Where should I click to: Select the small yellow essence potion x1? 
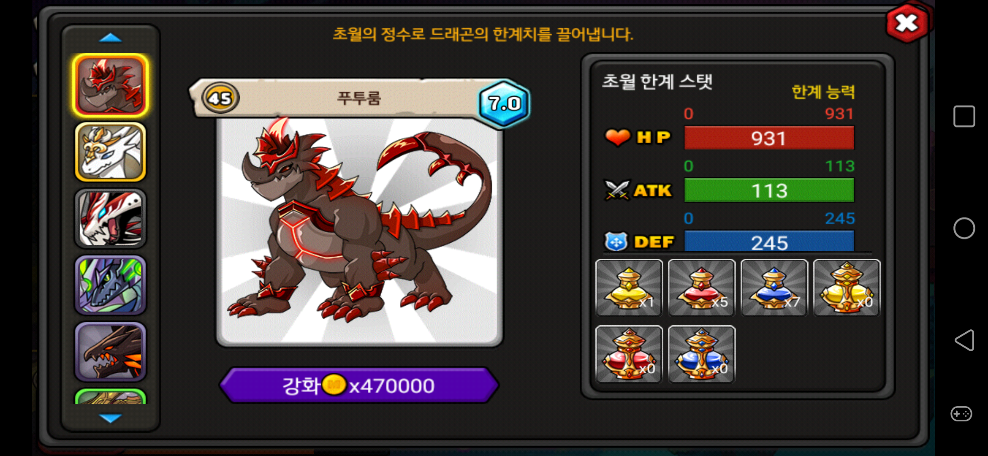click(629, 288)
